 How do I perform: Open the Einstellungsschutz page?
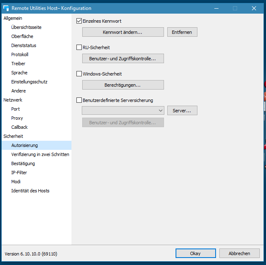tap(29, 82)
